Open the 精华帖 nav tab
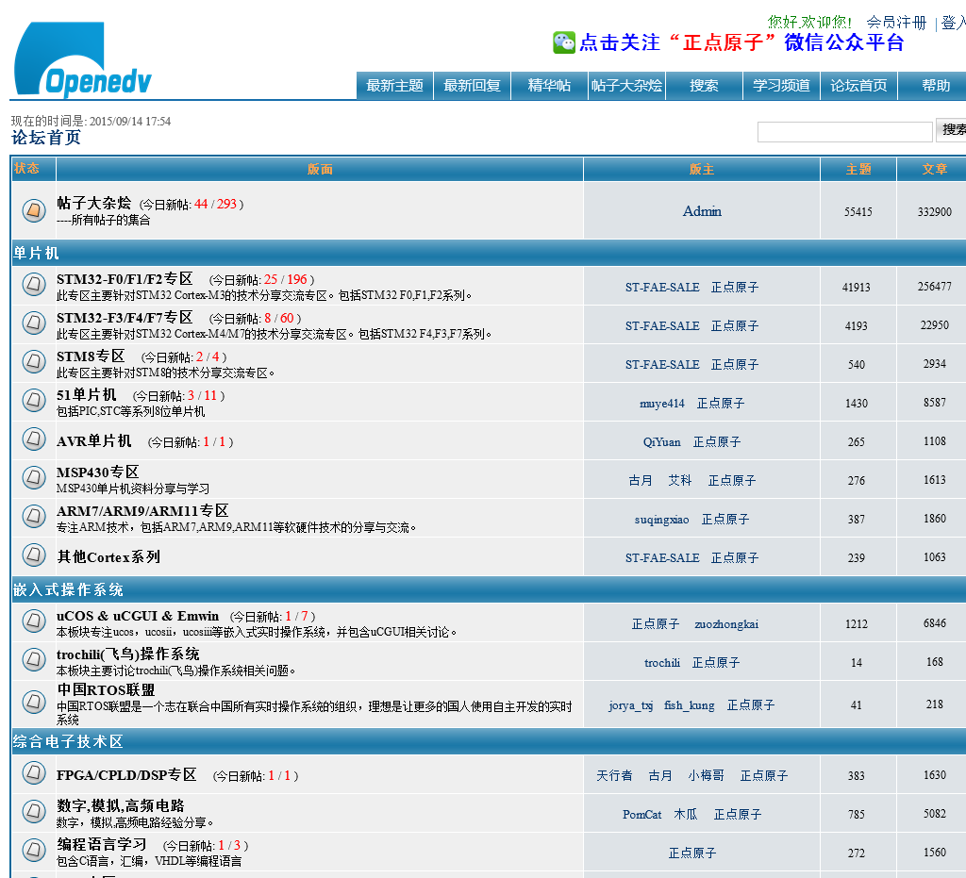 coord(550,86)
